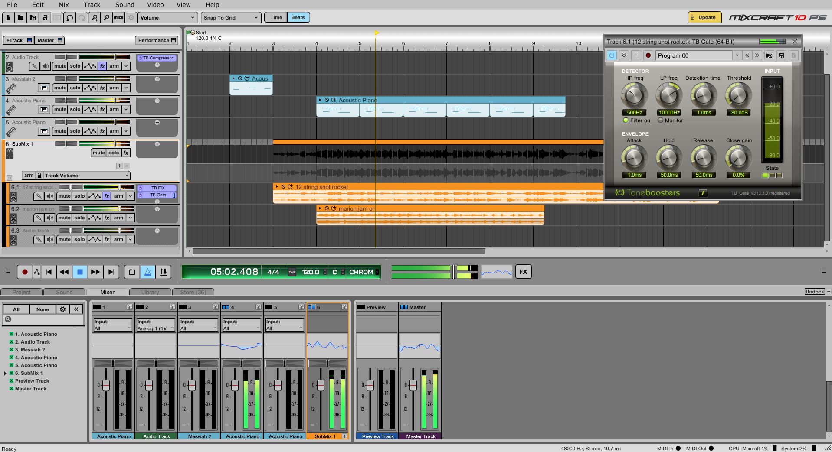The image size is (832, 452).
Task: Click the fast forward transport button
Action: [95, 272]
